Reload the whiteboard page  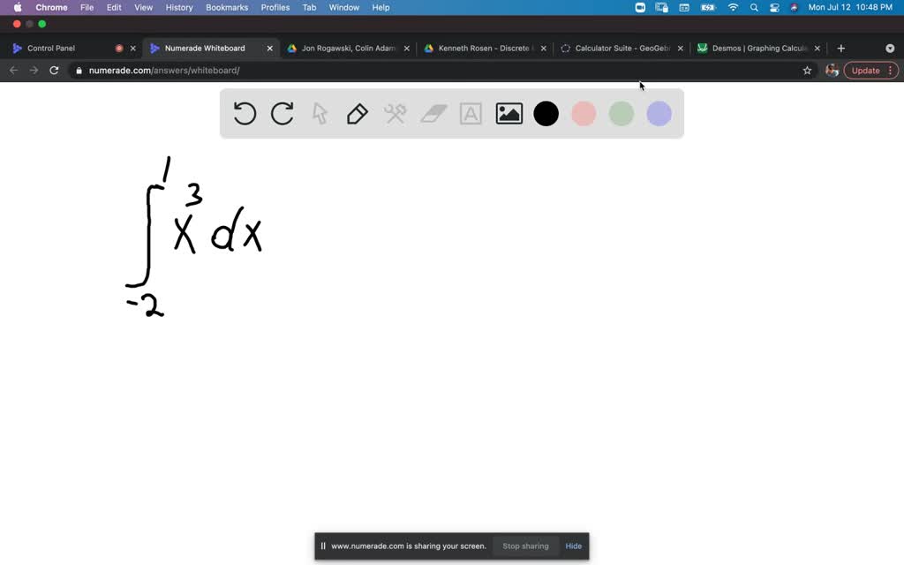point(54,70)
